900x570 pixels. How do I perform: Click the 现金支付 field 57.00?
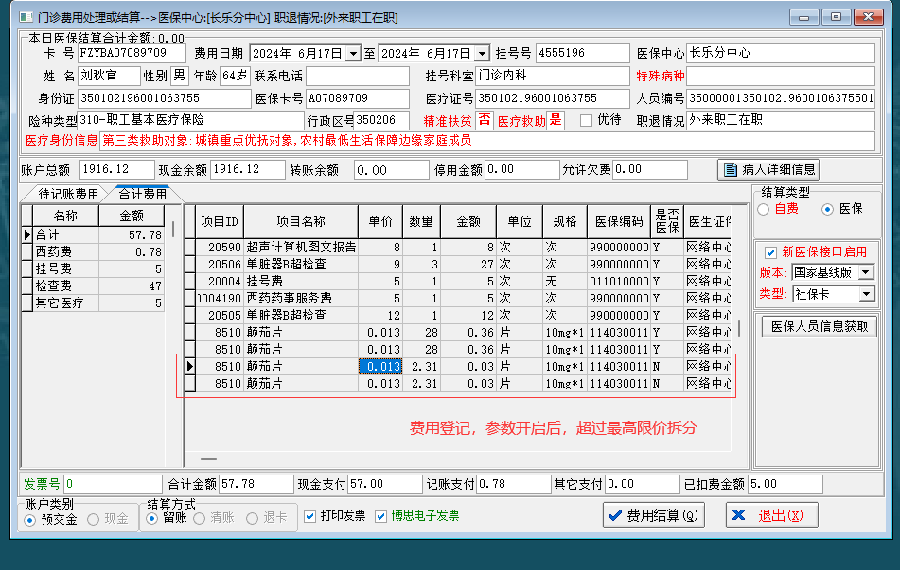[384, 485]
